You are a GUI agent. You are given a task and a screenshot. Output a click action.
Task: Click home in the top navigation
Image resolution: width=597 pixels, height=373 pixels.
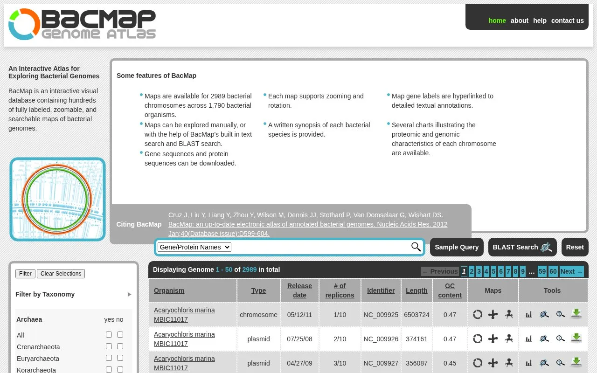[497, 21]
